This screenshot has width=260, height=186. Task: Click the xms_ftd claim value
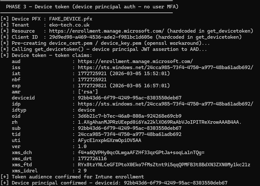(x=164, y=164)
